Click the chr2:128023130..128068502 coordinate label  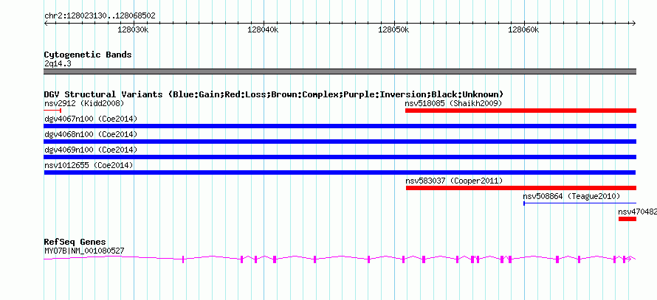100,16
